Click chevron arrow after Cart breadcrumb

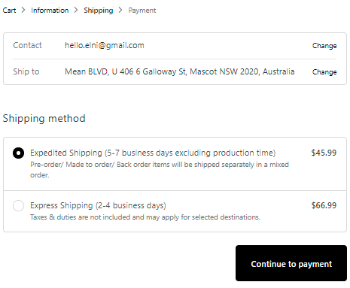(x=23, y=10)
